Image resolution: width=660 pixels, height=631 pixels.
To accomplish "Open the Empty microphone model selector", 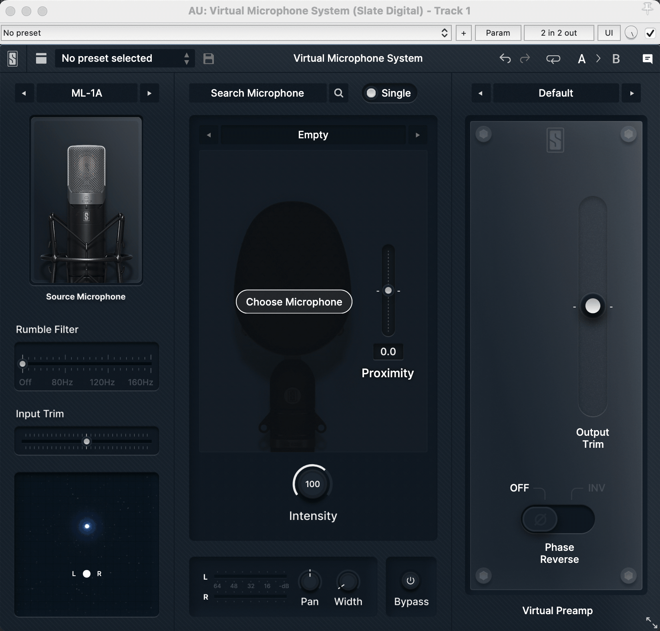I will click(x=313, y=135).
